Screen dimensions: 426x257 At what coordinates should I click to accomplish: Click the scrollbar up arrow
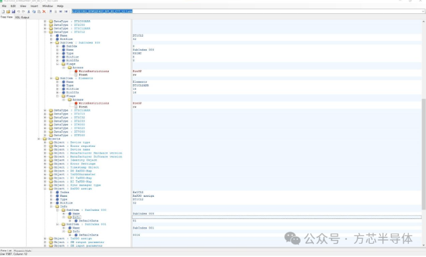423,22
